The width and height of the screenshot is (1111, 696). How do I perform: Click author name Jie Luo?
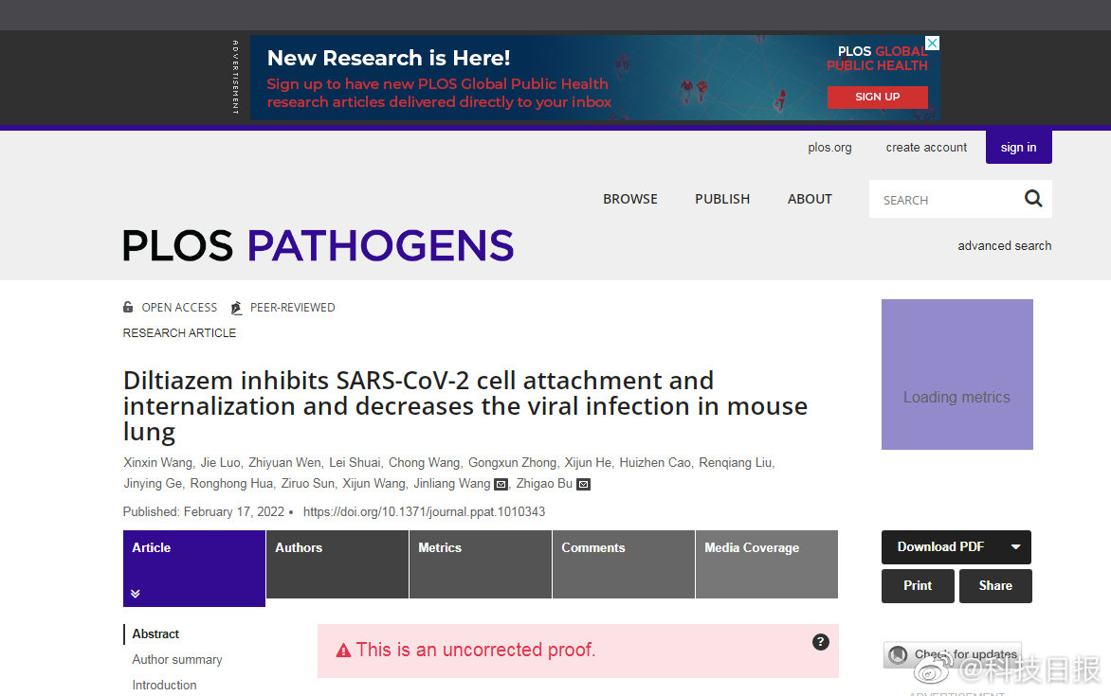220,462
